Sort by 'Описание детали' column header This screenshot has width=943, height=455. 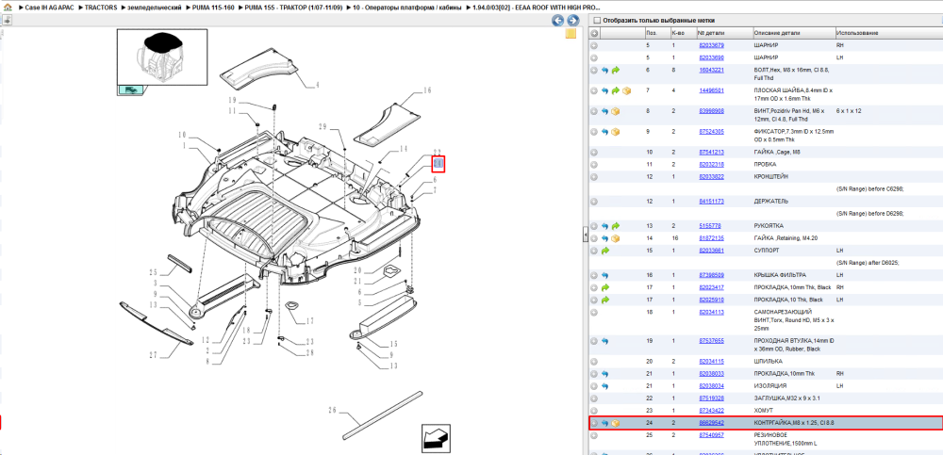tap(794, 33)
